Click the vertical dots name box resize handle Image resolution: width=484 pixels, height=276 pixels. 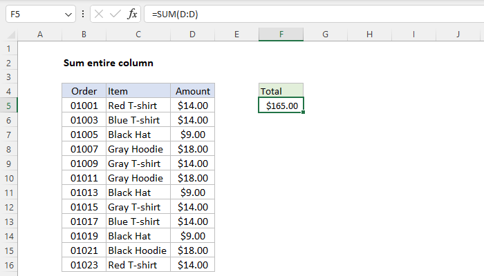tap(82, 14)
